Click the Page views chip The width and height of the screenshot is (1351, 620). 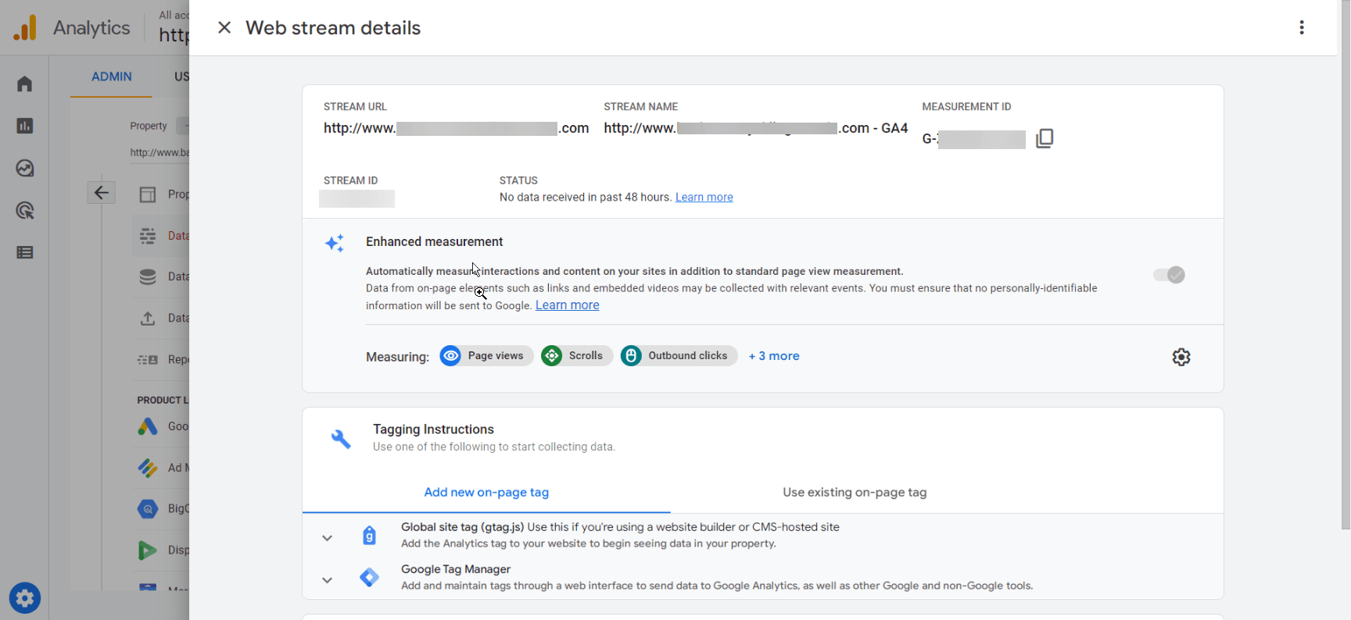(486, 356)
